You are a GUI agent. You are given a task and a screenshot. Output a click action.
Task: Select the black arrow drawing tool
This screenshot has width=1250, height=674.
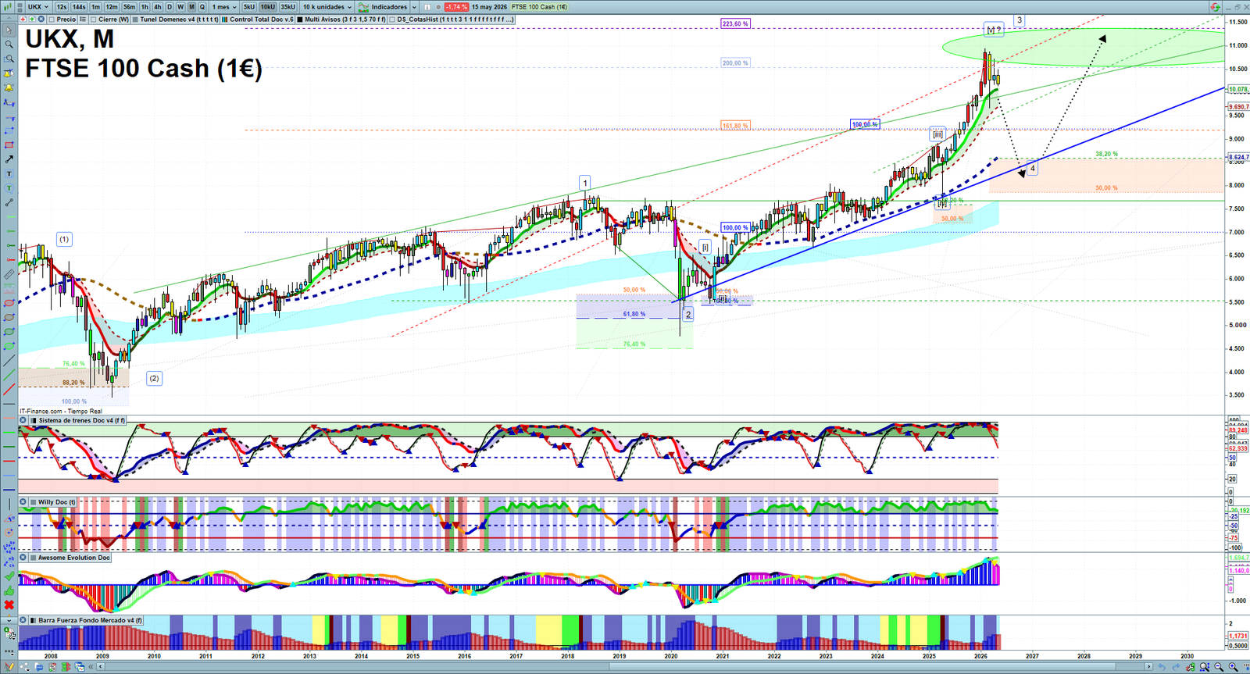9,159
